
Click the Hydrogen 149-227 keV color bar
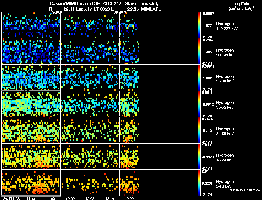coord(199,25)
